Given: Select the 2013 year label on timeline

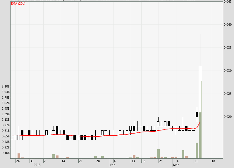Looking at the screenshot, I should [37, 165].
